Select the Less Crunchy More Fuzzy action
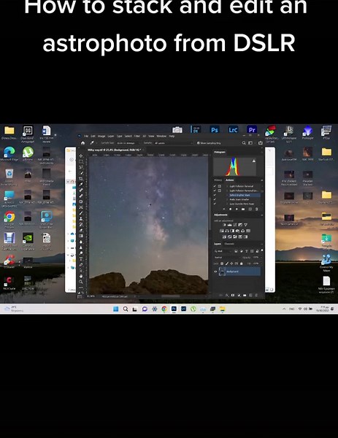Screen dimensions: 338x438 [x=242, y=204]
